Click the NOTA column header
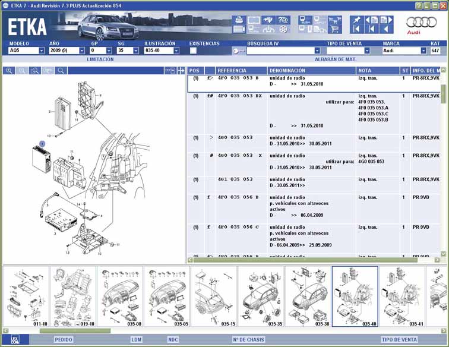 tap(377, 71)
